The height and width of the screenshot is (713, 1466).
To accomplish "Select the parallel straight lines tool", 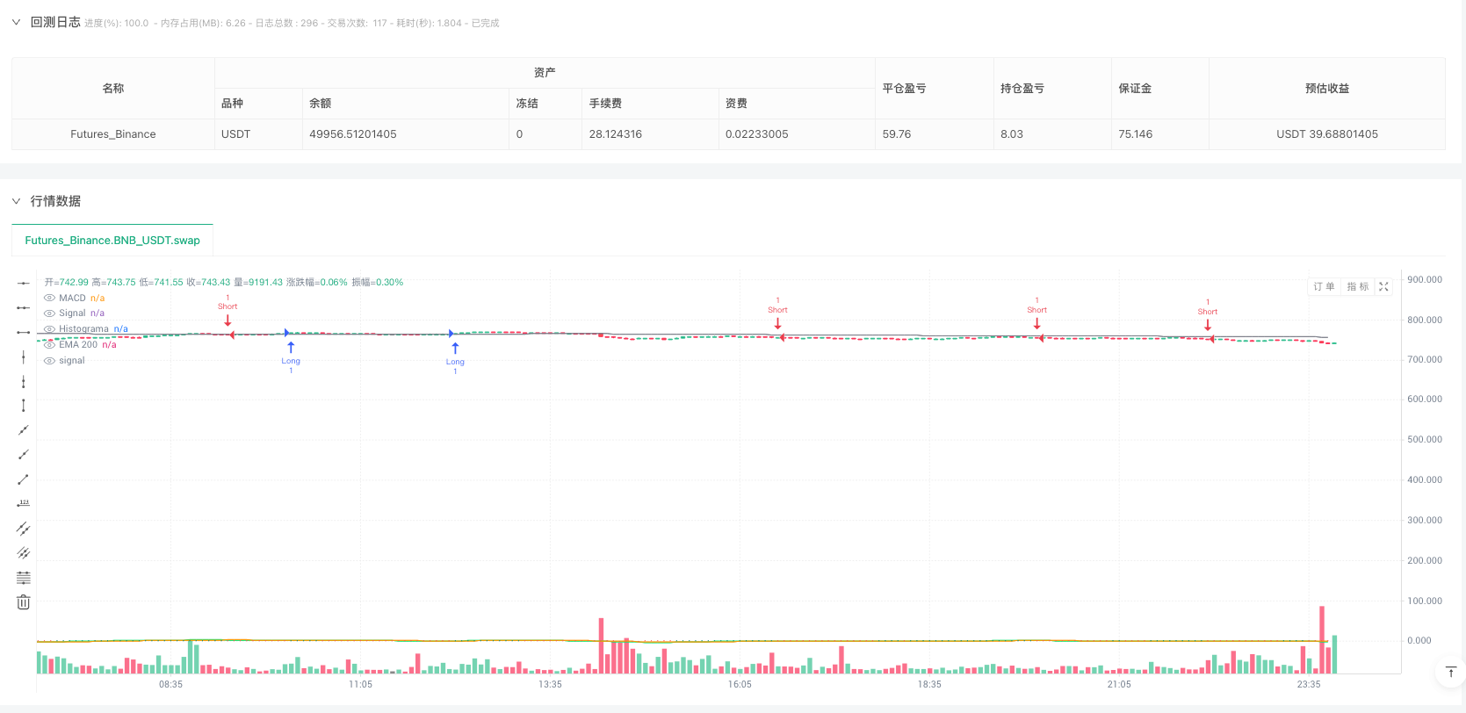I will tap(24, 553).
